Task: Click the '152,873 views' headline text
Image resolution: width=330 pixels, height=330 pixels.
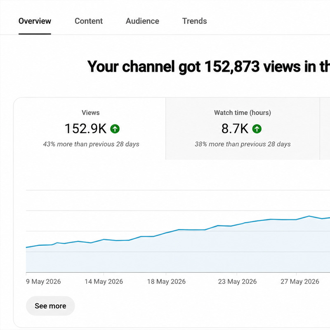Action: 253,66
